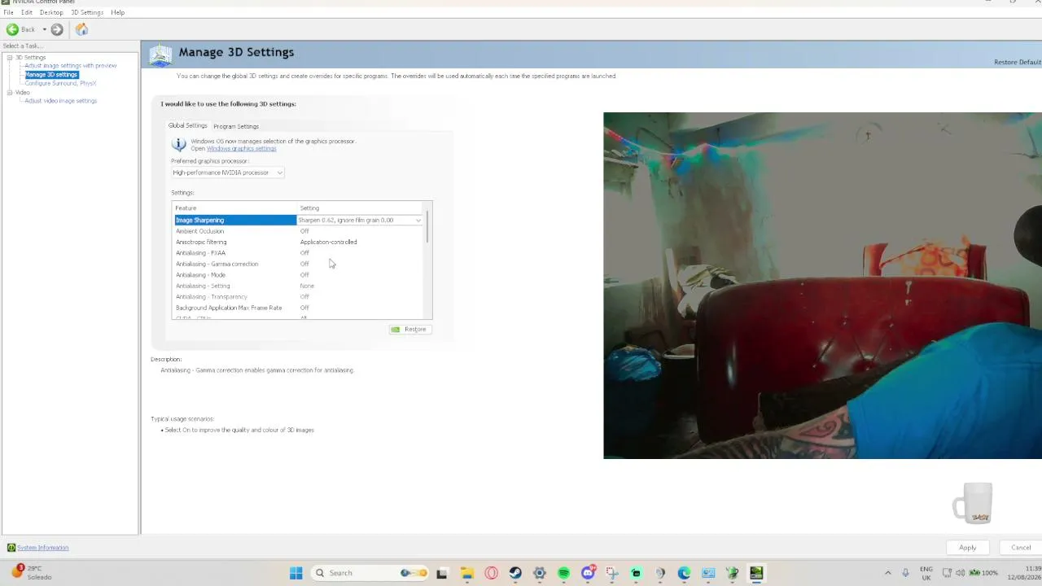Switch to the Global Settings tab
Screen dimensions: 1042x586
coord(187,125)
